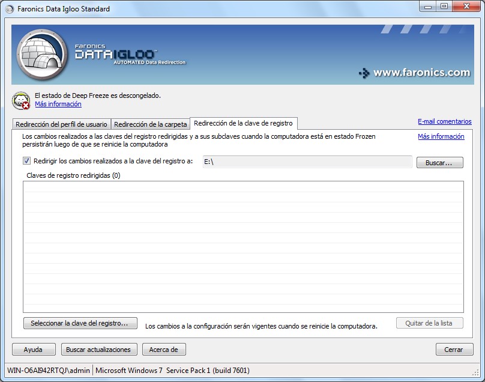The height and width of the screenshot is (382, 485).
Task: Maximize the Data Igloo window
Action: point(444,6)
